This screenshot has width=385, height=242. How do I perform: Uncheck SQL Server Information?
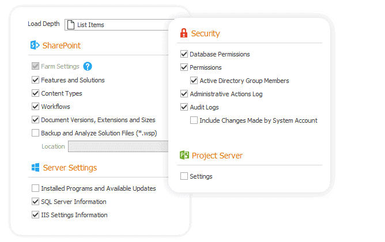click(x=35, y=201)
